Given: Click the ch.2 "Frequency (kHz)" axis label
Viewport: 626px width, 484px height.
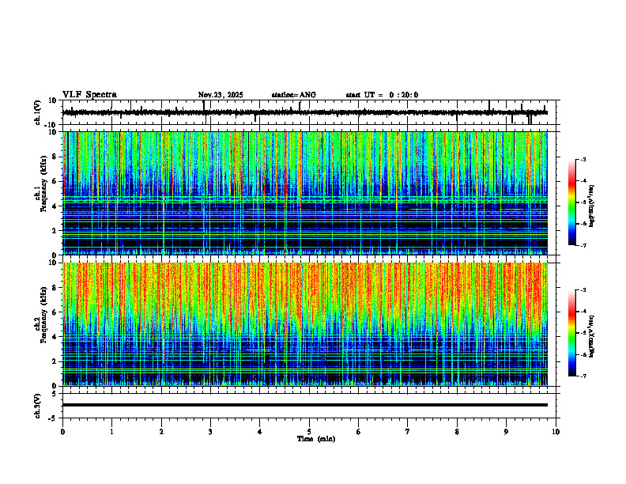Looking at the screenshot, I should [x=43, y=315].
